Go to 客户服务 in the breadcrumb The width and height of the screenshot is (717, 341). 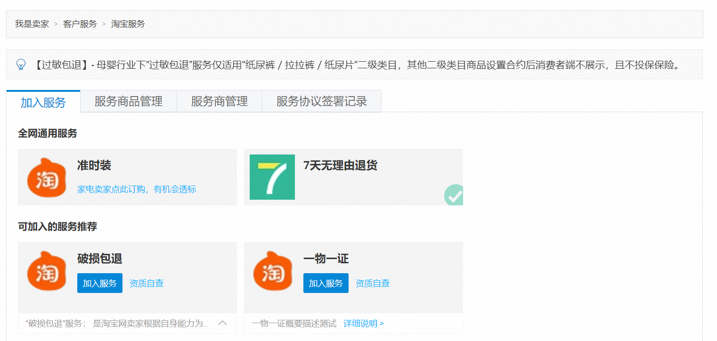coord(80,24)
